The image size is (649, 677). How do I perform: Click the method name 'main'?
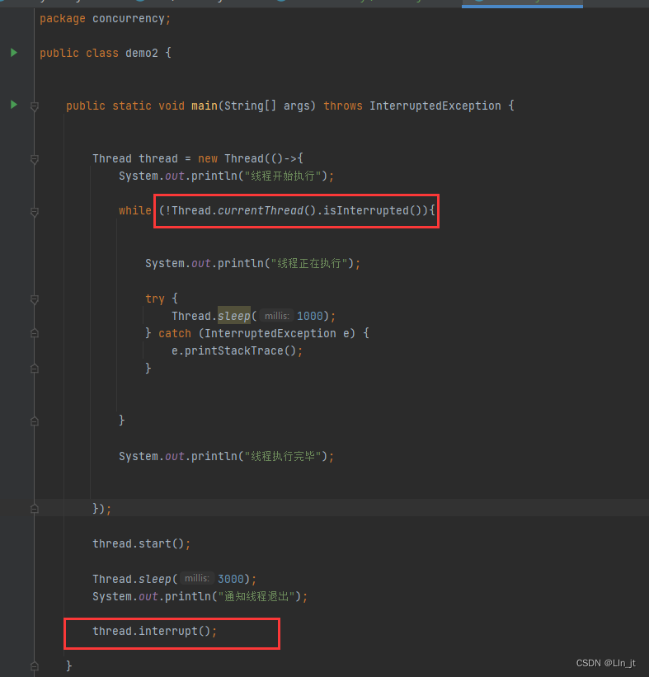[205, 106]
